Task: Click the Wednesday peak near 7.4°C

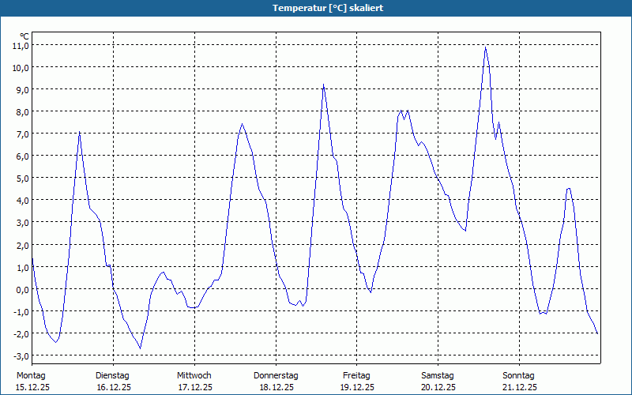Action: (242, 124)
